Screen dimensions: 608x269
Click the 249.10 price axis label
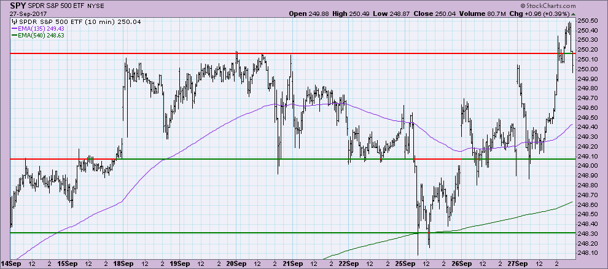pos(587,156)
